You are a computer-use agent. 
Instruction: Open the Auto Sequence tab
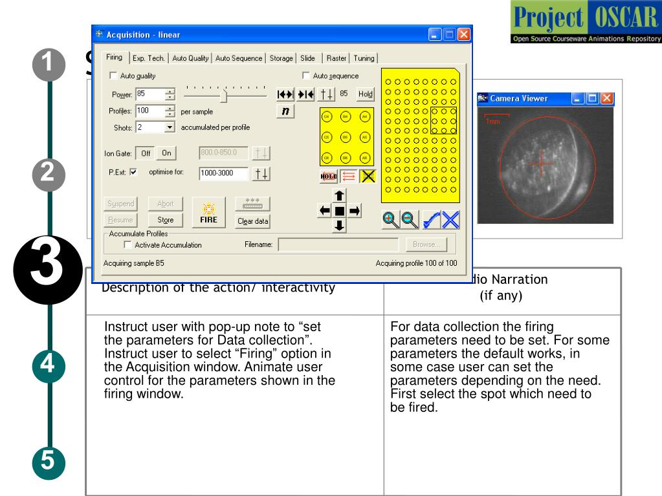[239, 58]
